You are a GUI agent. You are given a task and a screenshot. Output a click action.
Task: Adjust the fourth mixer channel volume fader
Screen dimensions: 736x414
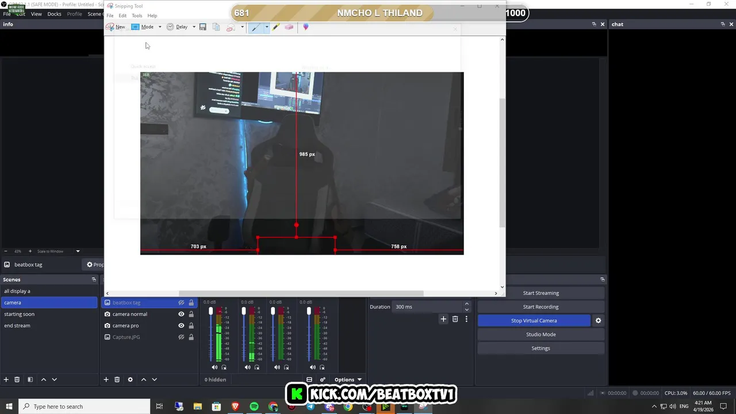click(x=309, y=311)
